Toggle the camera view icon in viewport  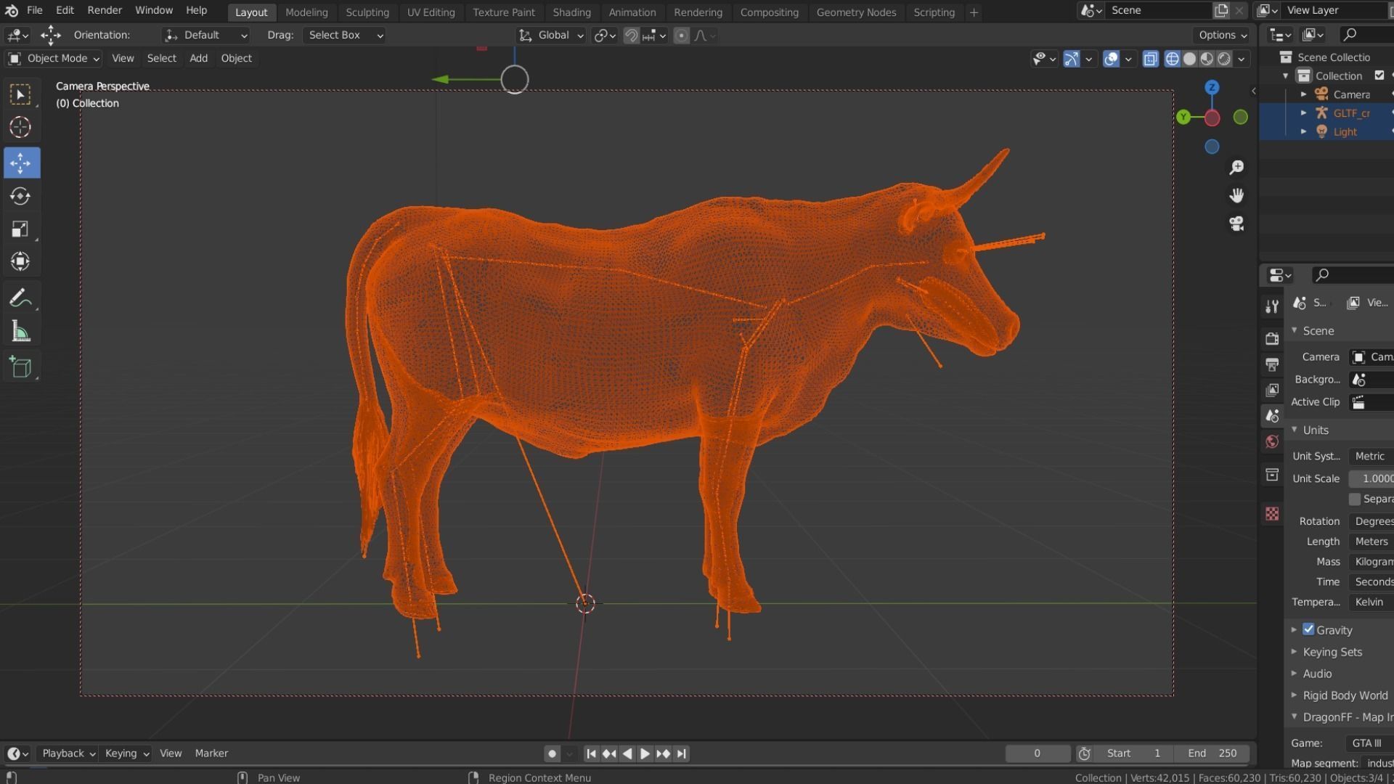(1236, 224)
